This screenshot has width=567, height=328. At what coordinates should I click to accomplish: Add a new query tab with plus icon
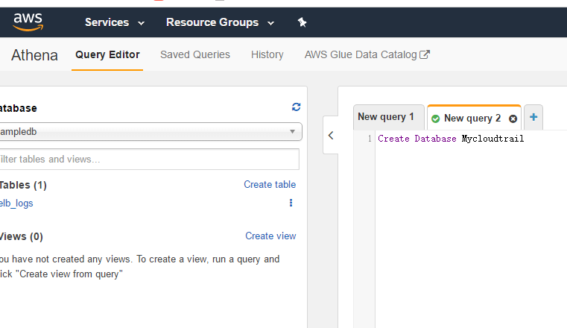pyautogui.click(x=533, y=117)
